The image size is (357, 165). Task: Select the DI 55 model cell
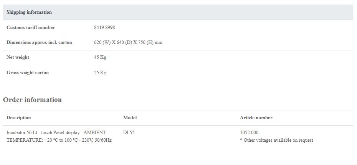point(129,133)
